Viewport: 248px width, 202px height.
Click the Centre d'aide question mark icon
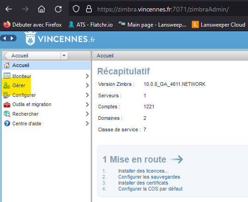7,123
